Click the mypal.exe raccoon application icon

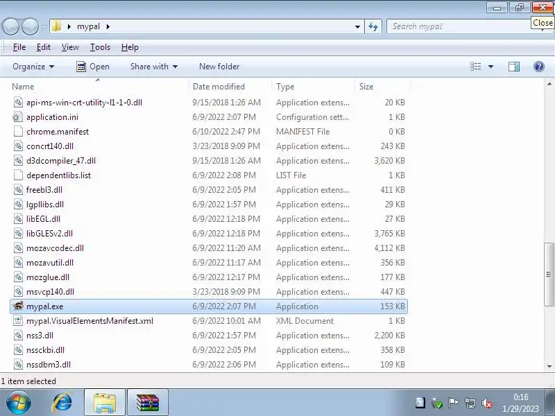[x=19, y=306]
